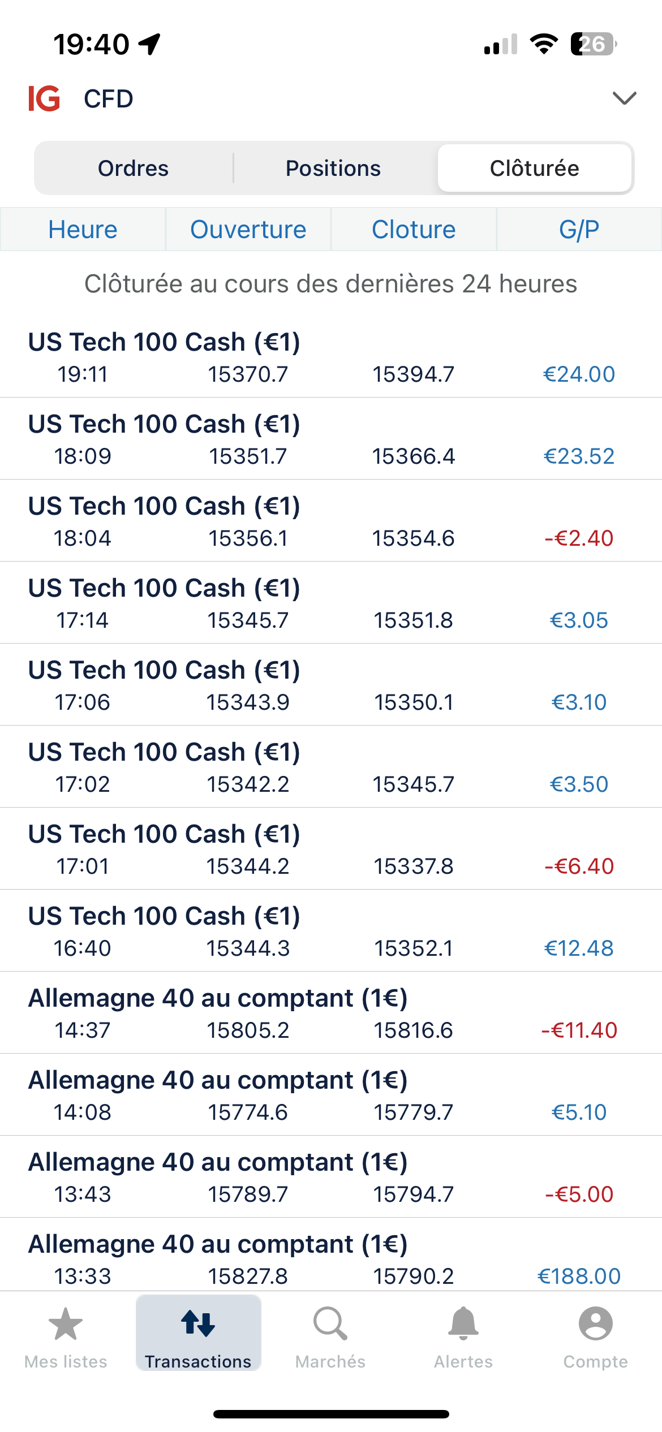Open Compte profile icon
Viewport: 662px width, 1432px height.
(x=595, y=1325)
